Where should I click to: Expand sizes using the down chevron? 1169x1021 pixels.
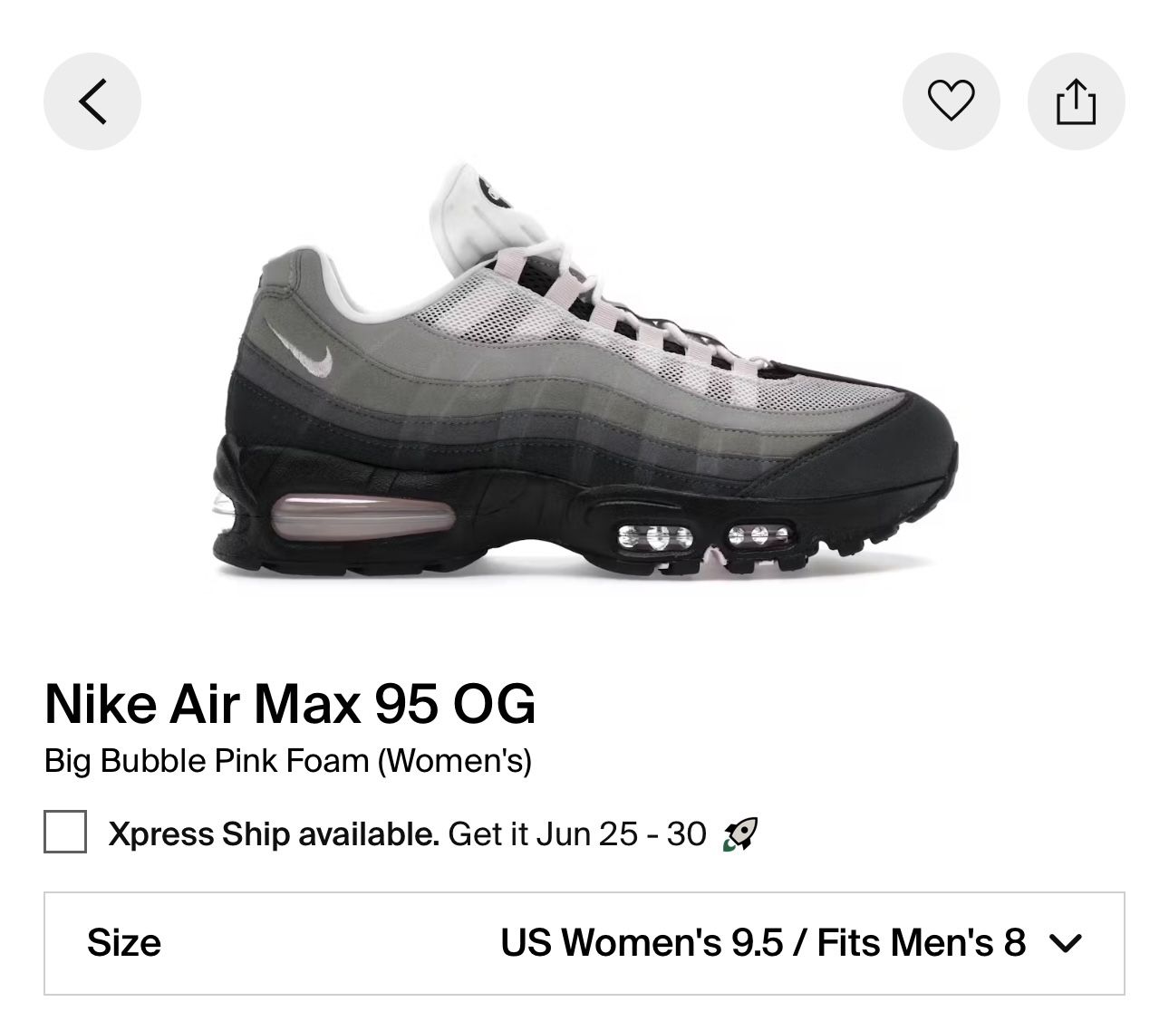(x=1065, y=944)
